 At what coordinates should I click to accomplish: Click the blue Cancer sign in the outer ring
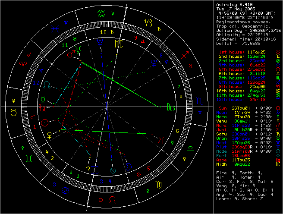65,191
